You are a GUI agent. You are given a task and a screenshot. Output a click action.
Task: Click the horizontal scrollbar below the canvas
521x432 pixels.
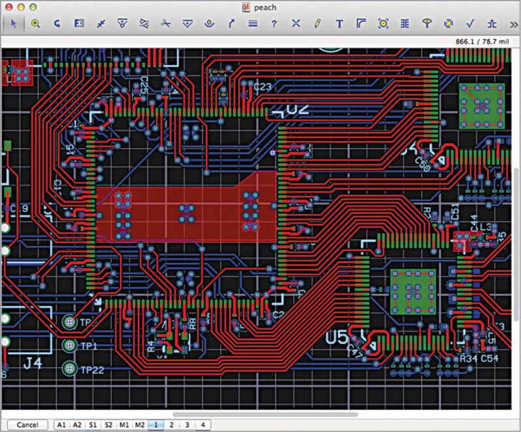tap(264, 414)
